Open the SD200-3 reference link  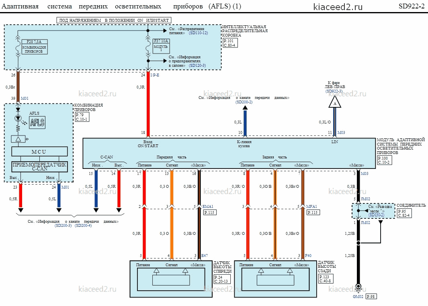pyautogui.click(x=63, y=226)
